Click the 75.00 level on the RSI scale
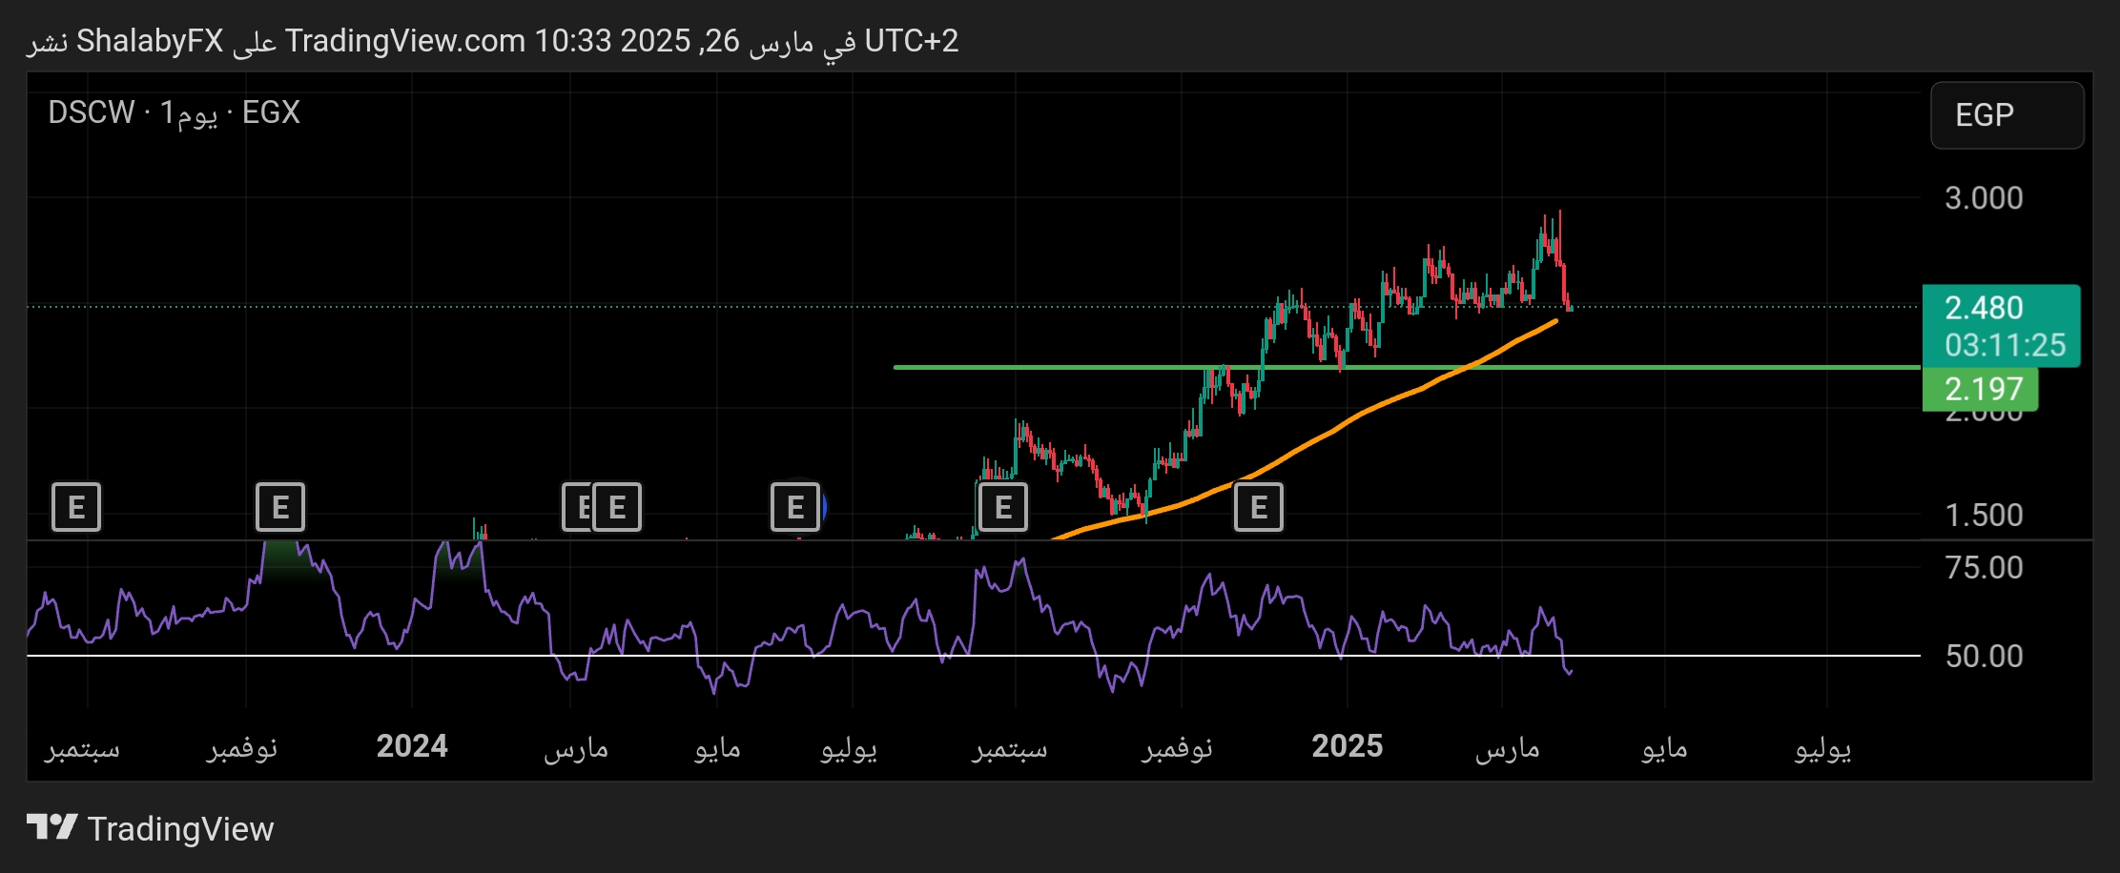Image resolution: width=2120 pixels, height=873 pixels. tap(1984, 568)
